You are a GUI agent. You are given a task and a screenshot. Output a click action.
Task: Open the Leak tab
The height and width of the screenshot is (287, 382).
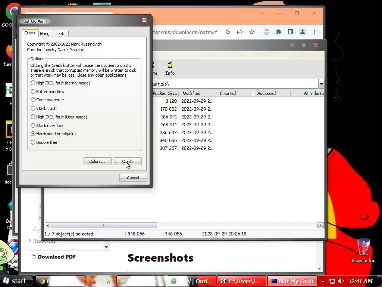[60, 34]
